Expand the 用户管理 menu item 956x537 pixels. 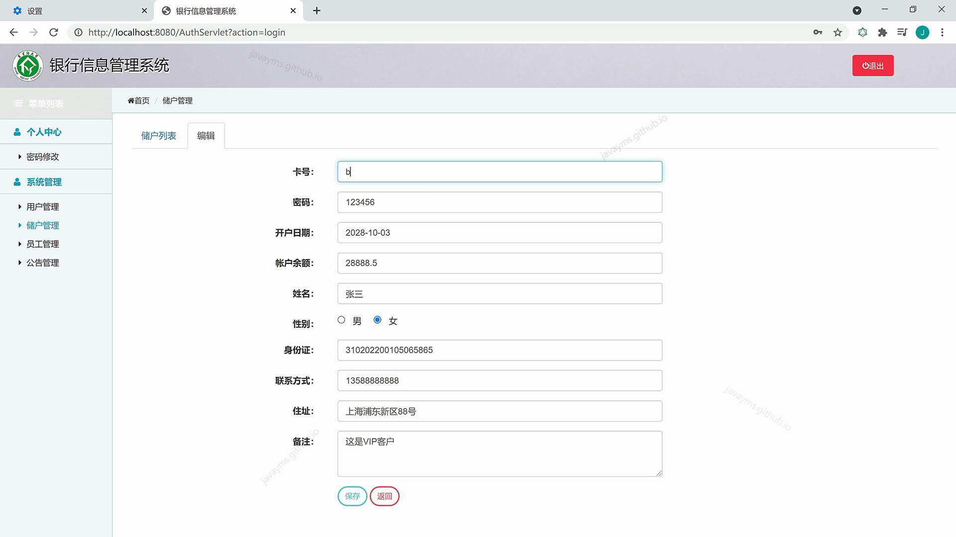[42, 207]
